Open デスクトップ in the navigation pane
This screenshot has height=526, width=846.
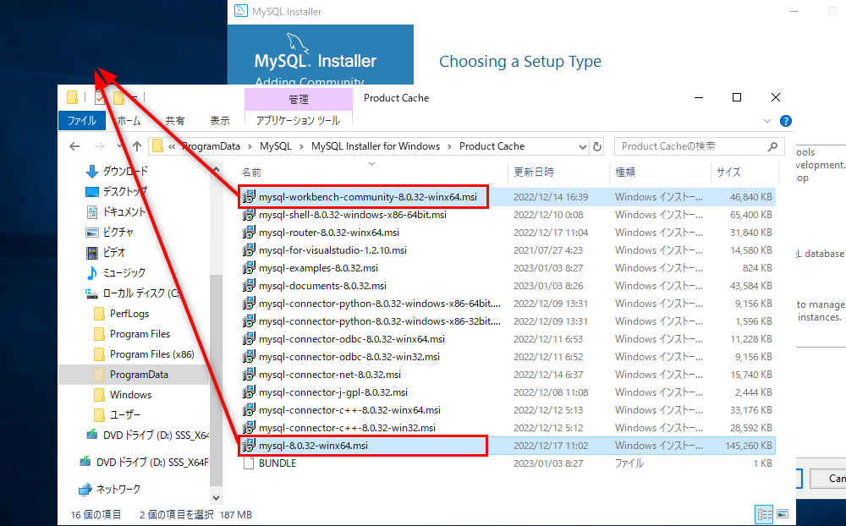[124, 191]
